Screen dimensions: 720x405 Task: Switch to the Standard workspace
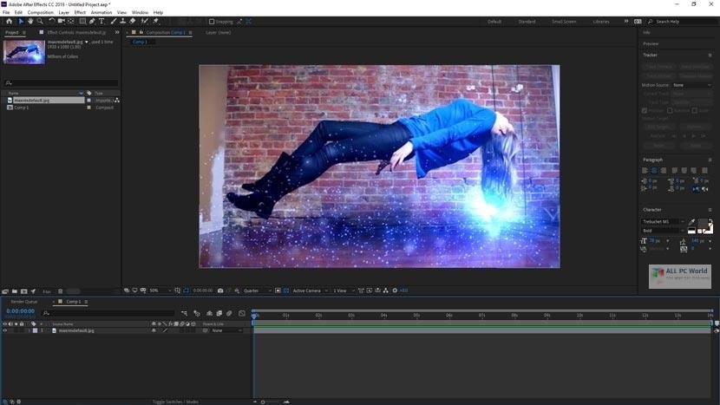point(527,22)
